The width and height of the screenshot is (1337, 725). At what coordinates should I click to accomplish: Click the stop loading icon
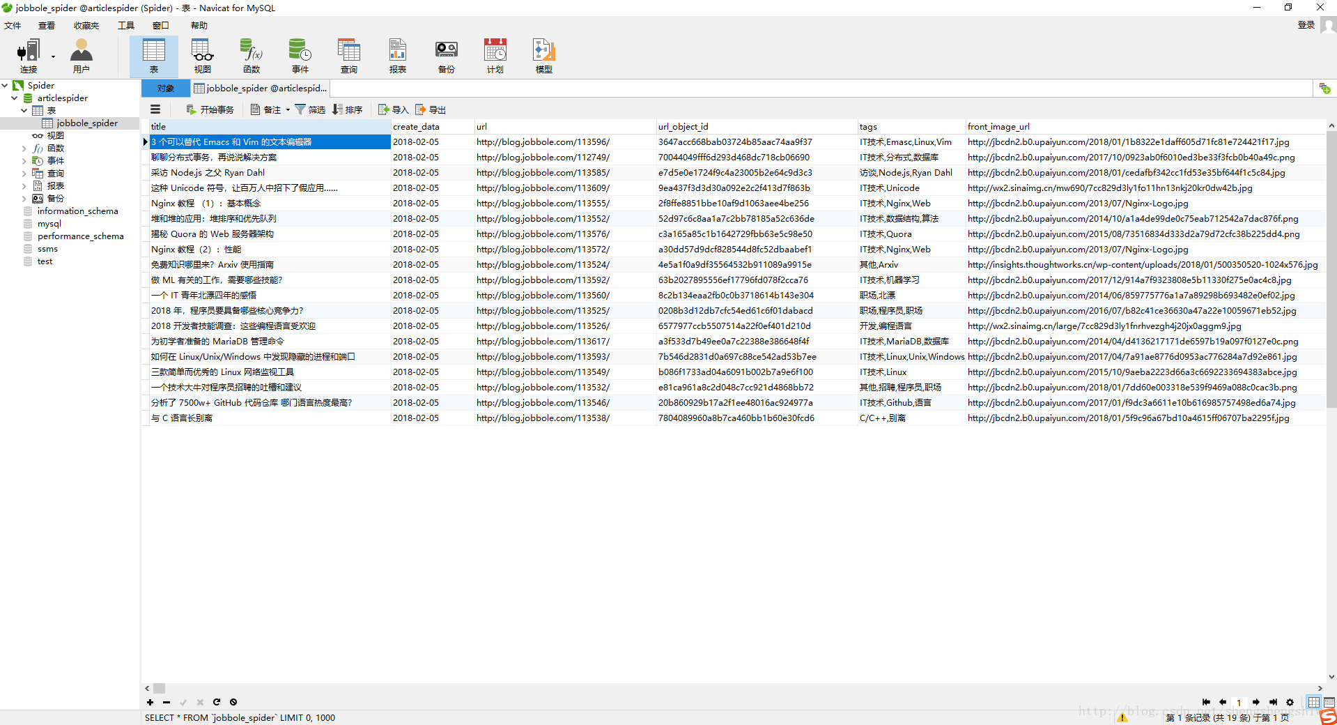point(233,702)
